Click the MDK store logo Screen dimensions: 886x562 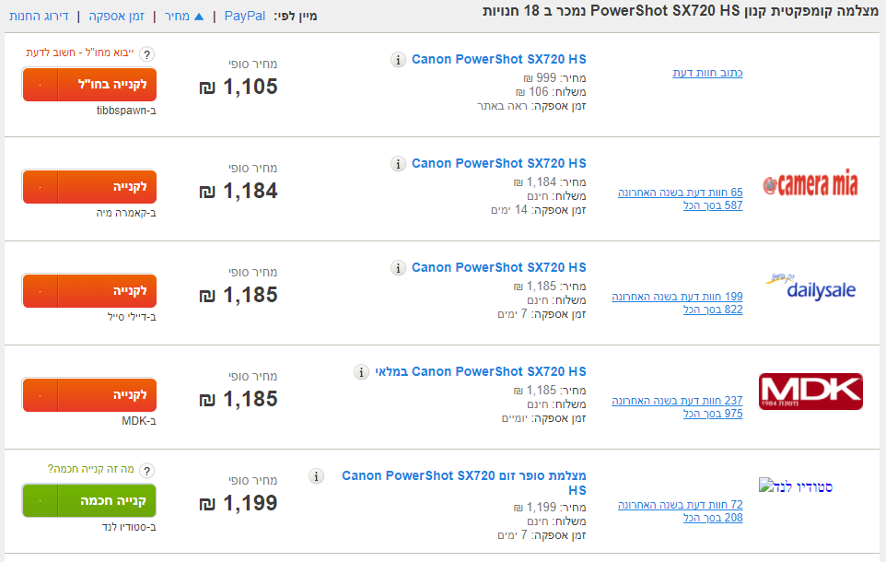810,392
